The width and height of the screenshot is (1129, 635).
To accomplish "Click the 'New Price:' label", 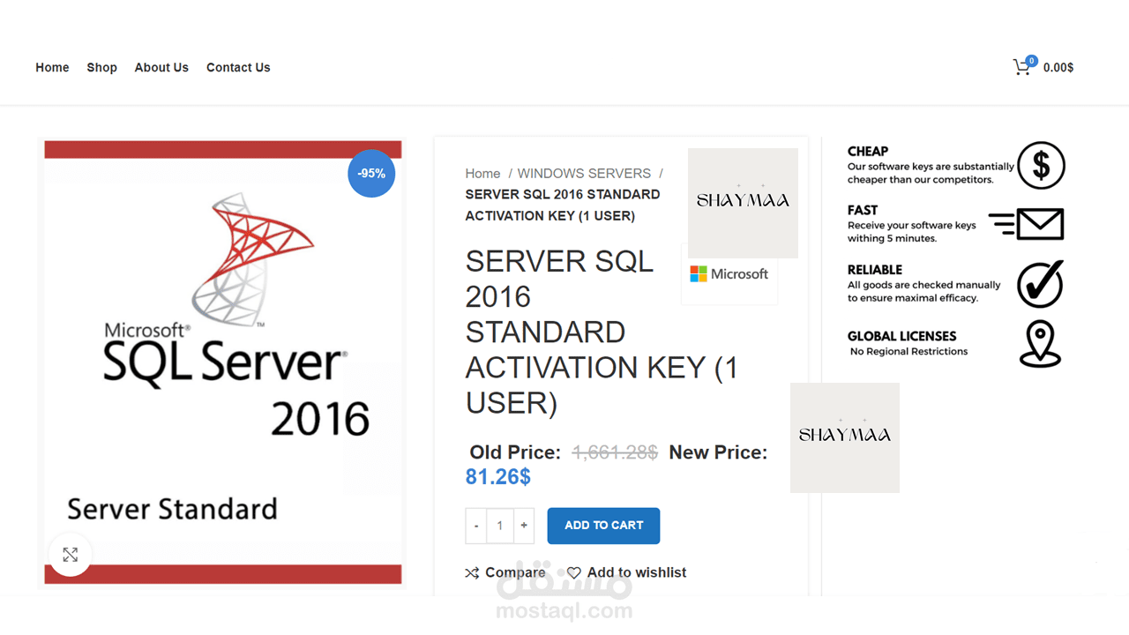I will click(718, 452).
